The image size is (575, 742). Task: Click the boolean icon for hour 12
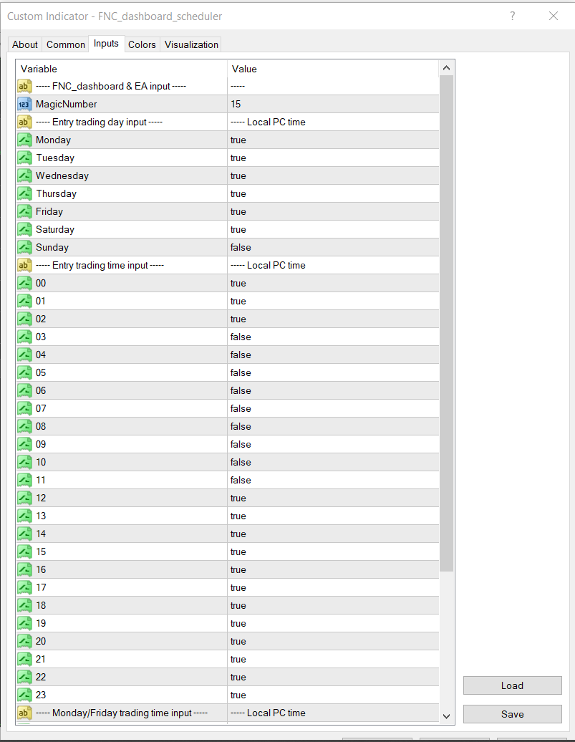(x=24, y=498)
